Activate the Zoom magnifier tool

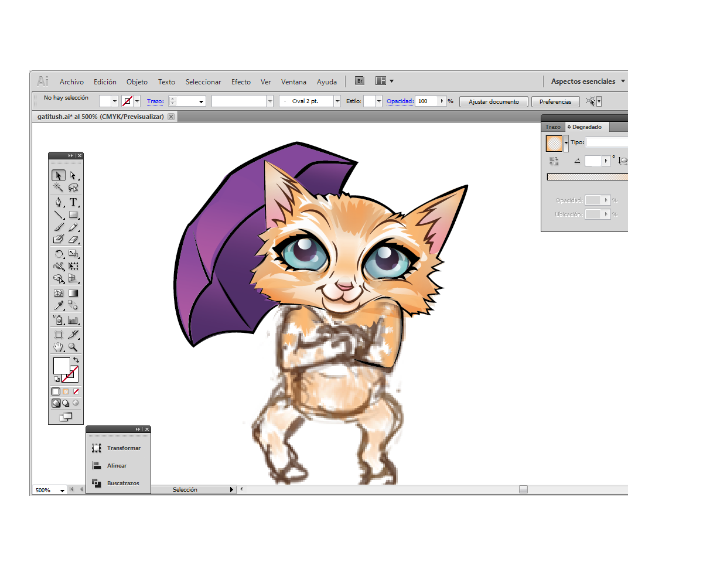(x=73, y=347)
